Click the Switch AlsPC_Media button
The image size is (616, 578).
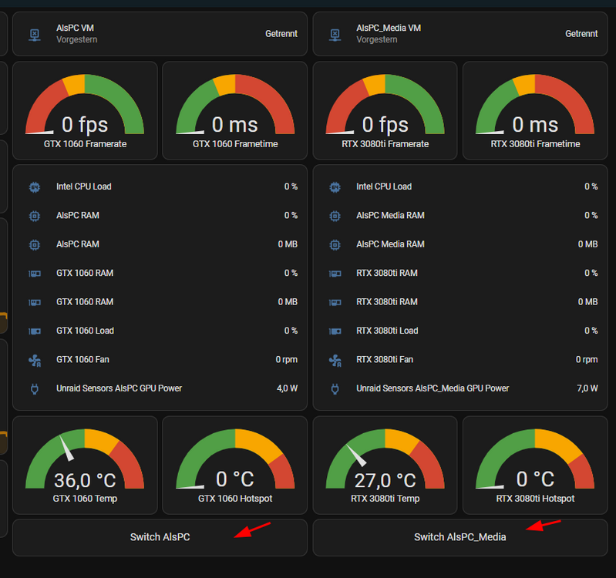click(460, 537)
